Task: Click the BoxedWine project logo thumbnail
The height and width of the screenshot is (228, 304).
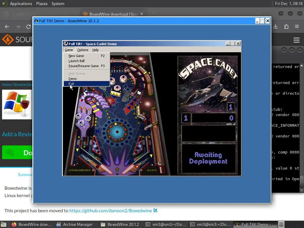Action: (17, 104)
